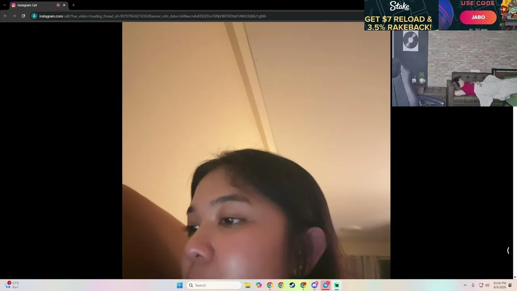Select the Instagram Call tab
The width and height of the screenshot is (517, 291).
(39, 5)
